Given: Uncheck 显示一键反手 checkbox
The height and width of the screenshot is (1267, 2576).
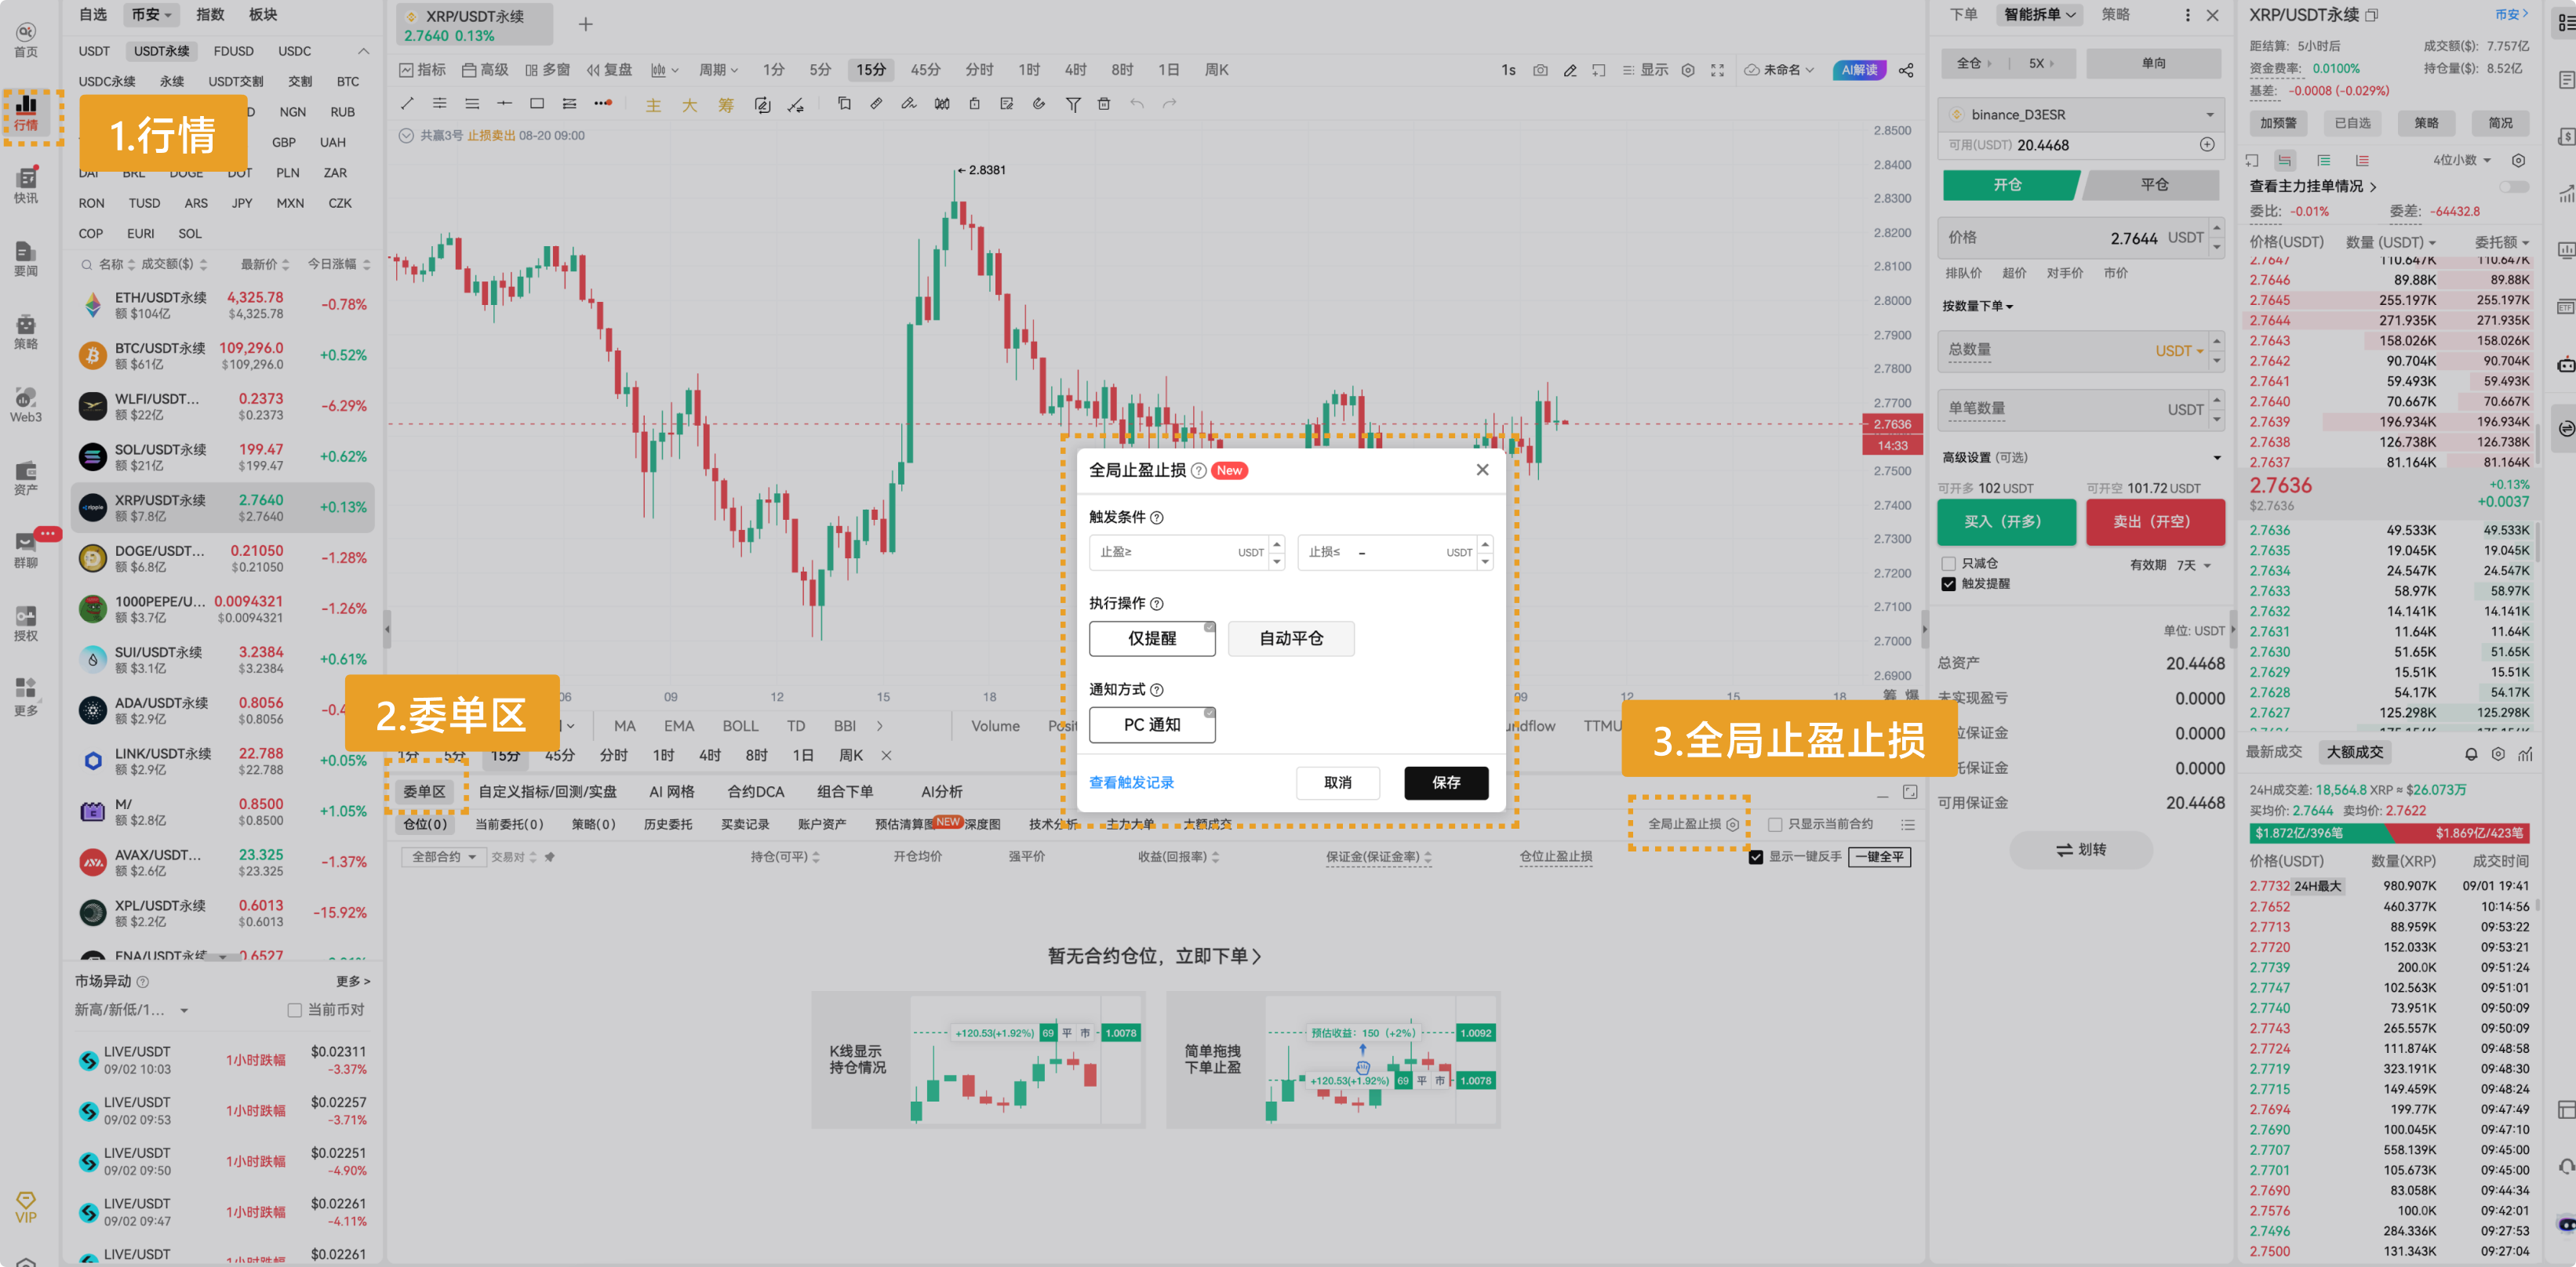Looking at the screenshot, I should click(1756, 857).
